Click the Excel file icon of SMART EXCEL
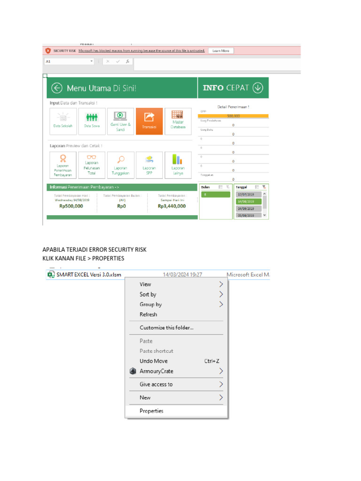Viewport: 361px width, 481px height. [x=51, y=274]
